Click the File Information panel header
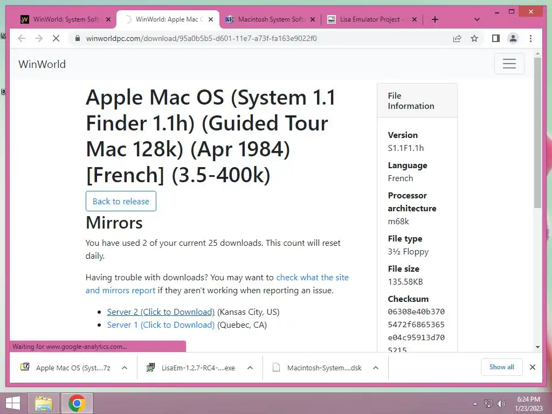 click(x=417, y=101)
